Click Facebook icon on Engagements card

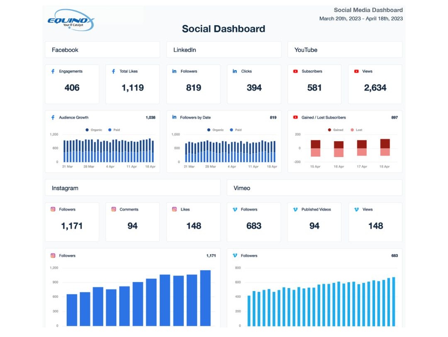click(53, 71)
